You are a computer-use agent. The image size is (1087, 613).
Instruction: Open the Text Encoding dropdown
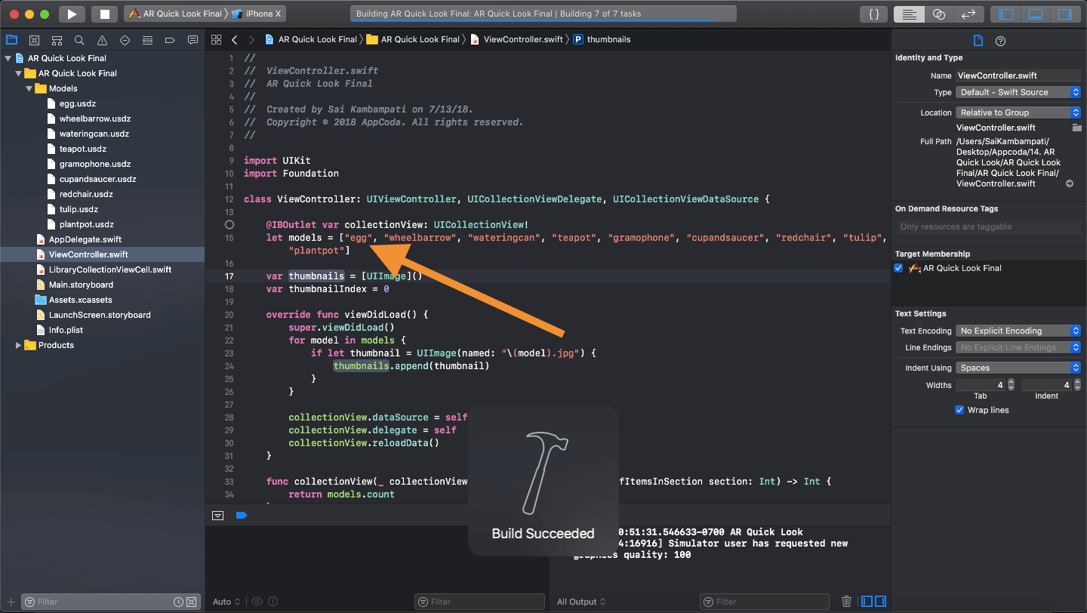point(1018,331)
